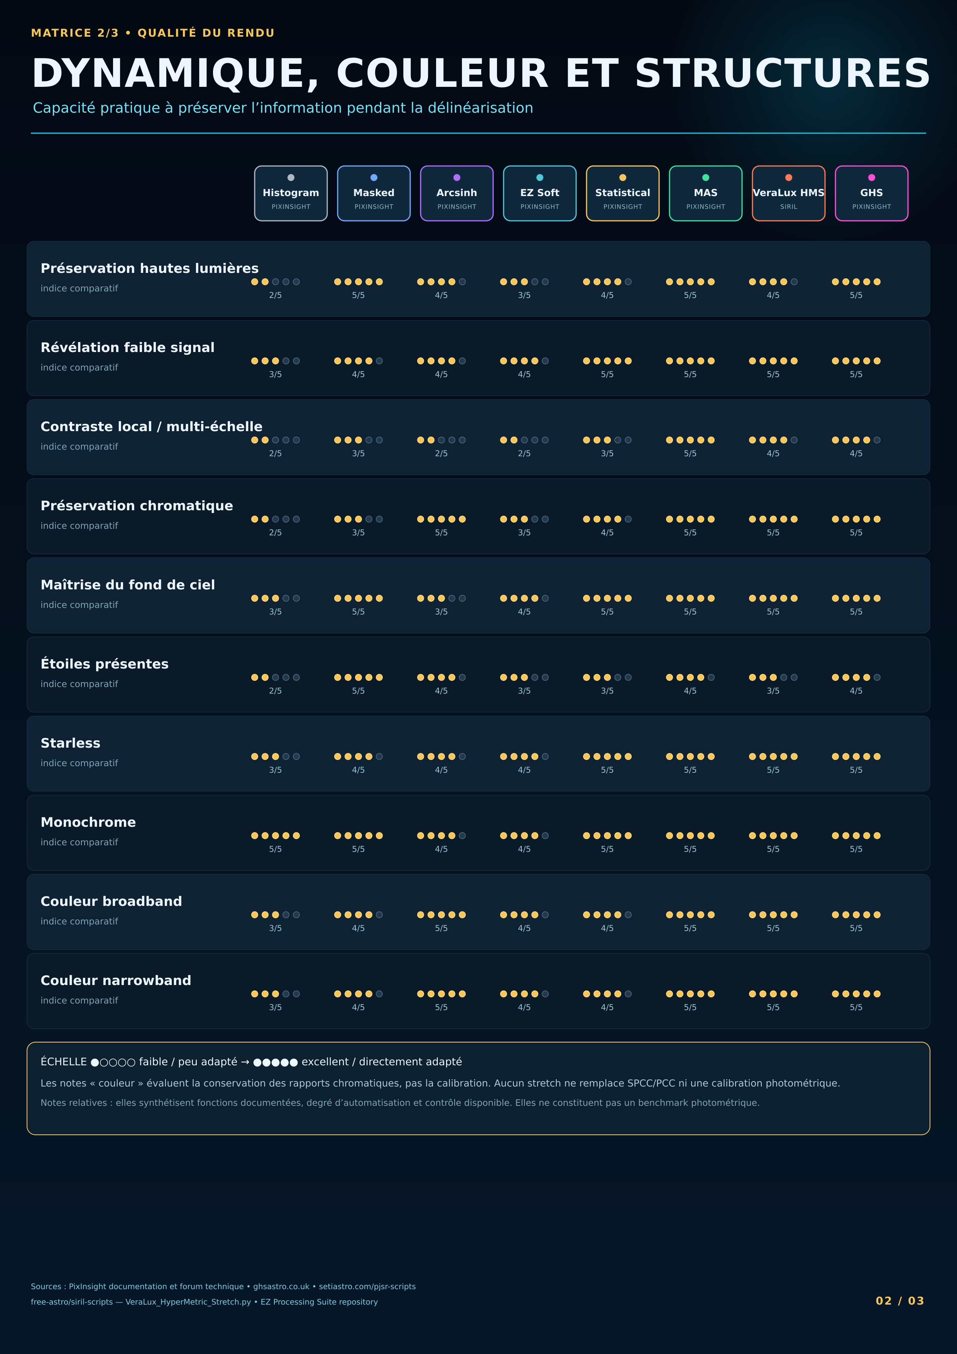Click the row title 'Starless'
This screenshot has height=1354, width=957.
(70, 743)
